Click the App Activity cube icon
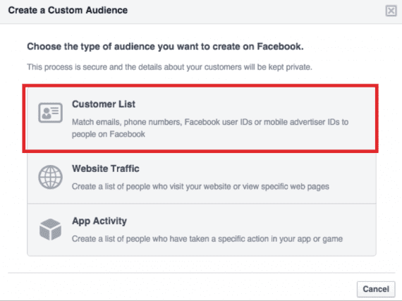This screenshot has height=301, width=402. click(50, 229)
